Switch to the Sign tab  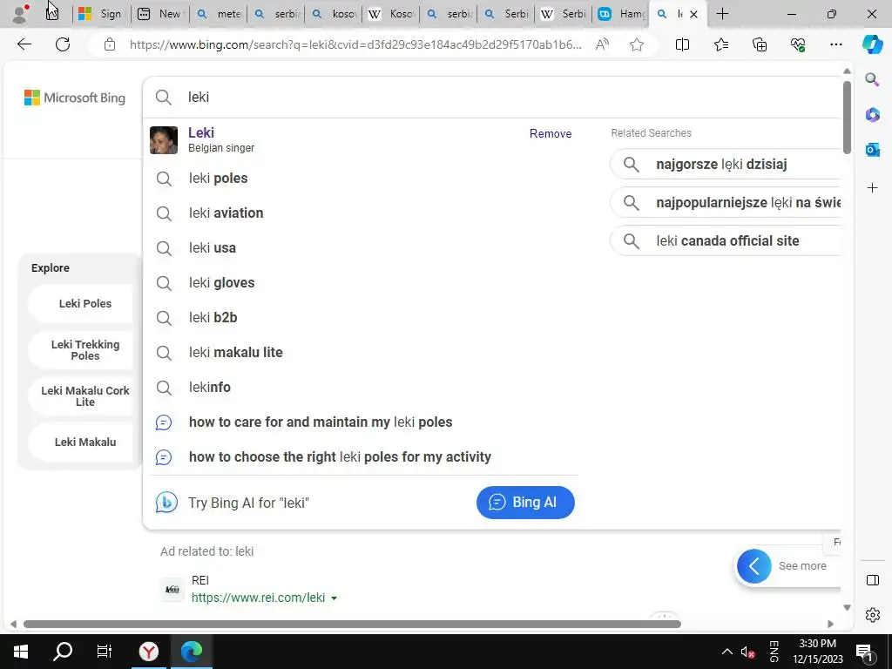[x=101, y=14]
